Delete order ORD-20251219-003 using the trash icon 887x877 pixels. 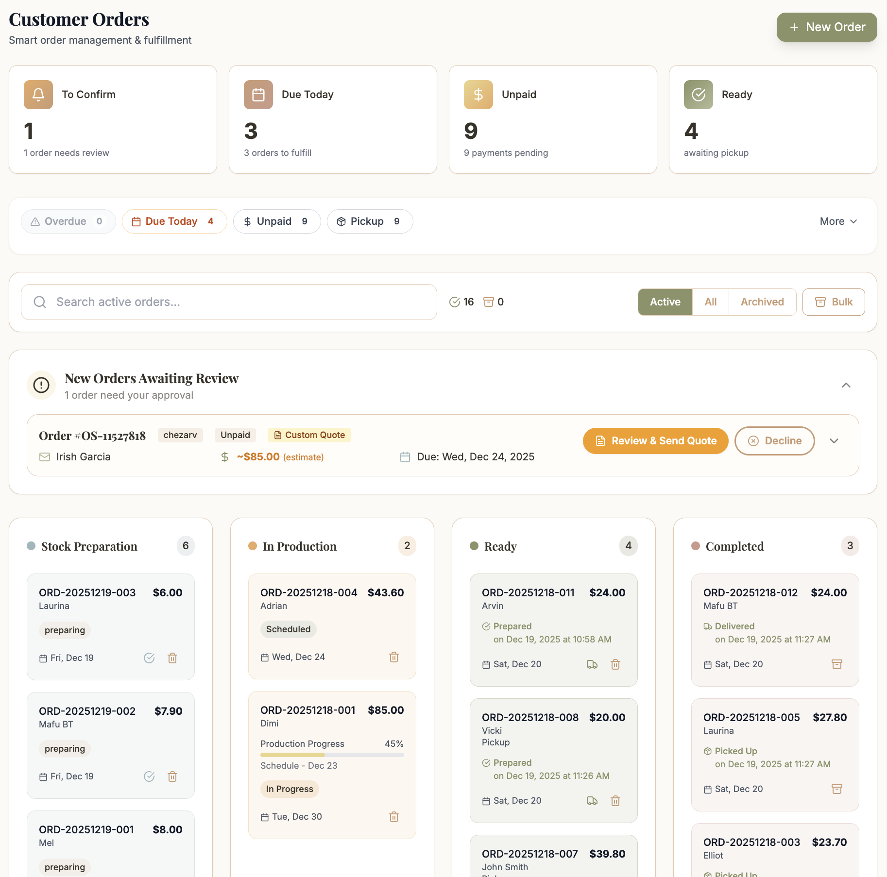[172, 658]
